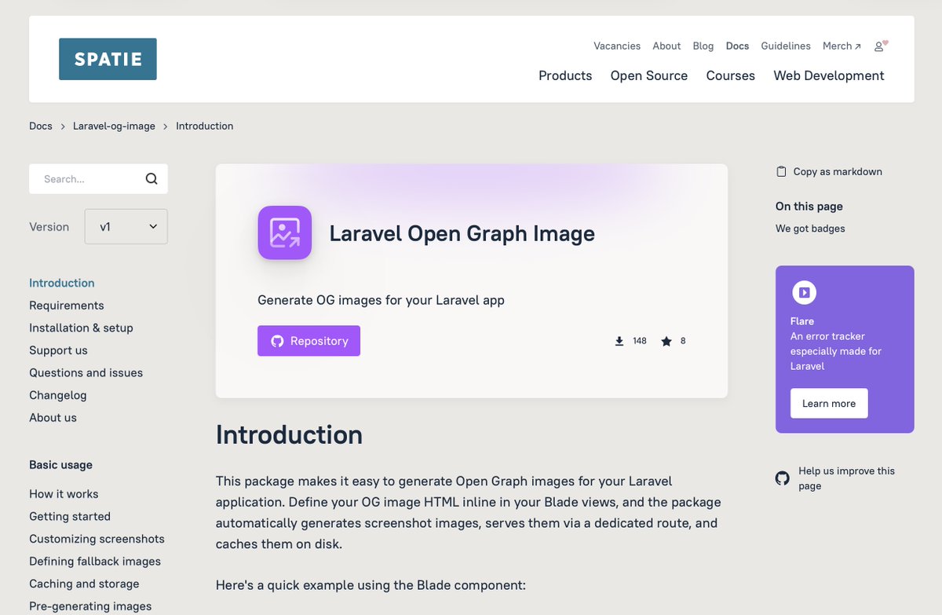The image size is (942, 615).
Task: Open Web Development section
Action: (x=829, y=75)
